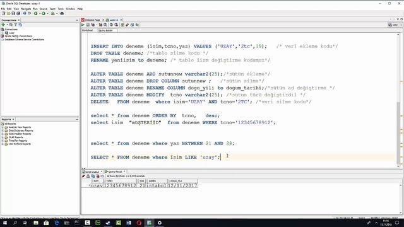Click the Run Script icon in worksheet toolbar

(88, 25)
